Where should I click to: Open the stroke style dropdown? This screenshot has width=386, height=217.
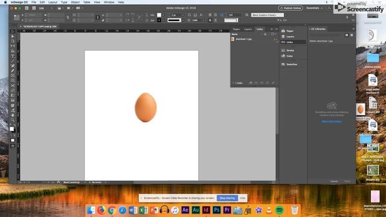[x=183, y=20]
